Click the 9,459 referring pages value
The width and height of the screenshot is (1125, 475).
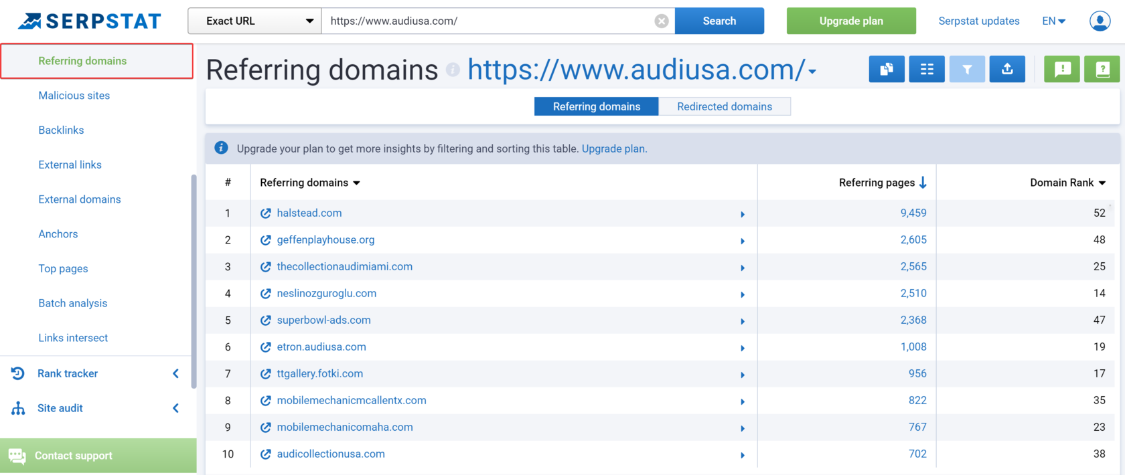pyautogui.click(x=913, y=213)
